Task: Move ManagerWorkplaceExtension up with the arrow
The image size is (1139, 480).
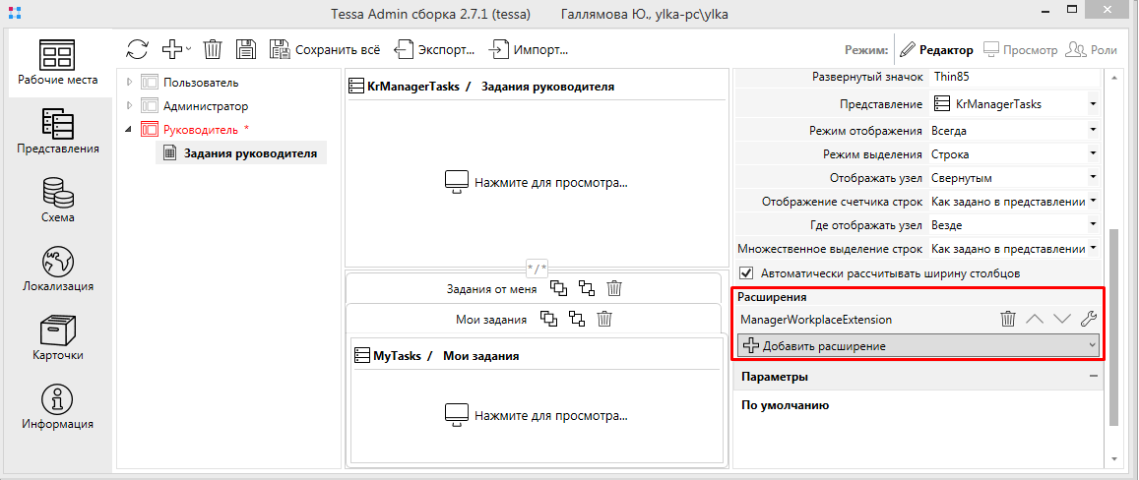Action: point(1035,319)
